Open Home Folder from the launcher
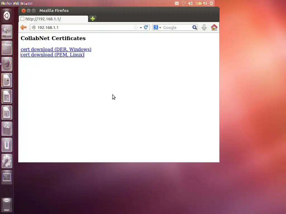Viewport: 286px width, 214px height. [7, 48]
